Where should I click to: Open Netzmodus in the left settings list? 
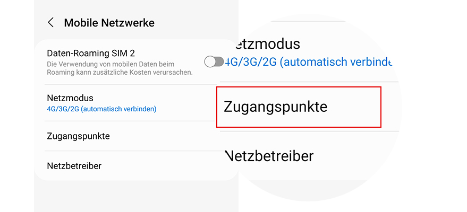(x=70, y=98)
